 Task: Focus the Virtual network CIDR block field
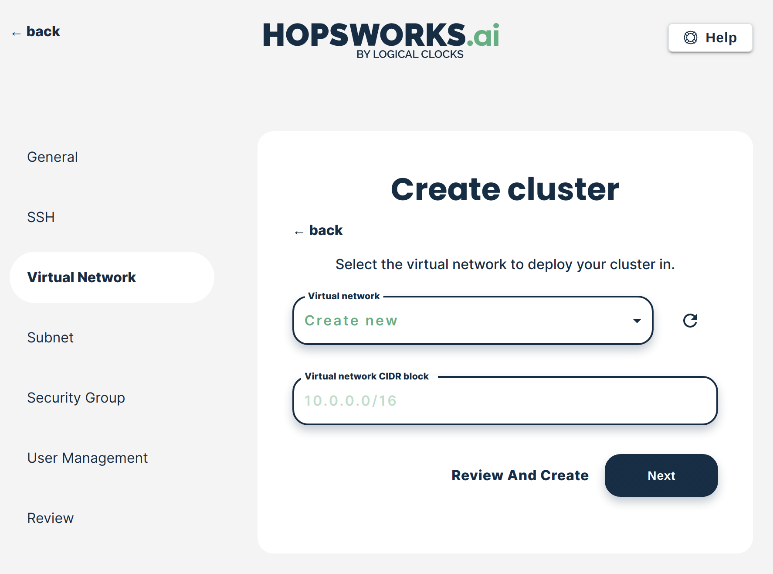click(x=505, y=401)
